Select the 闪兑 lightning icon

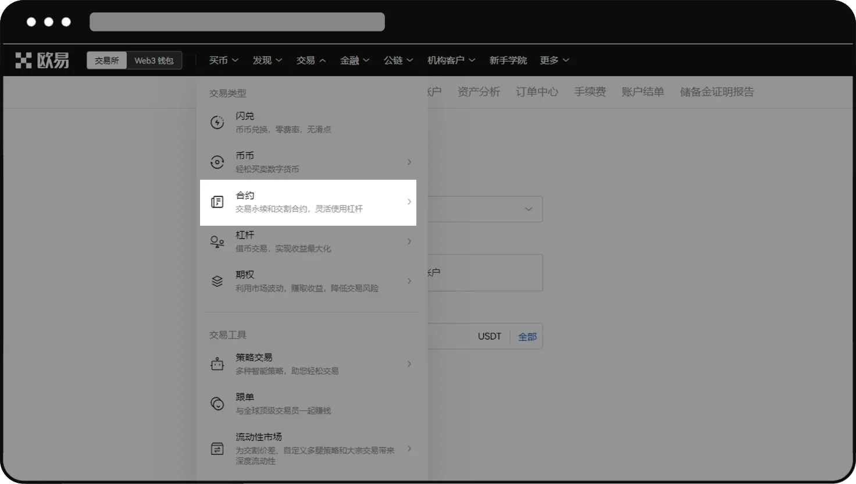tap(217, 122)
